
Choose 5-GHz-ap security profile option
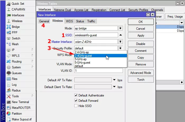pyautogui.click(x=101, y=59)
